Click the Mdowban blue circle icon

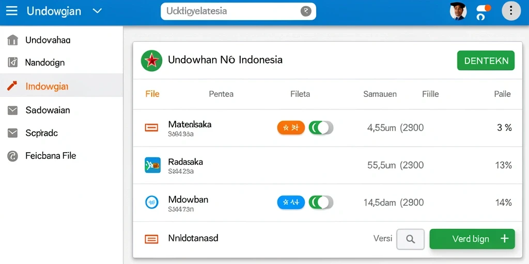(151, 202)
